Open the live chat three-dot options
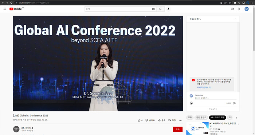 pos(236,19)
